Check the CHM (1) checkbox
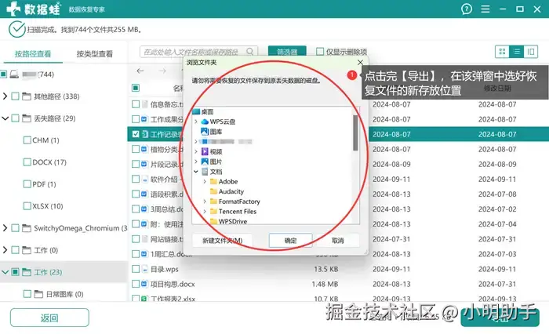 [27, 140]
